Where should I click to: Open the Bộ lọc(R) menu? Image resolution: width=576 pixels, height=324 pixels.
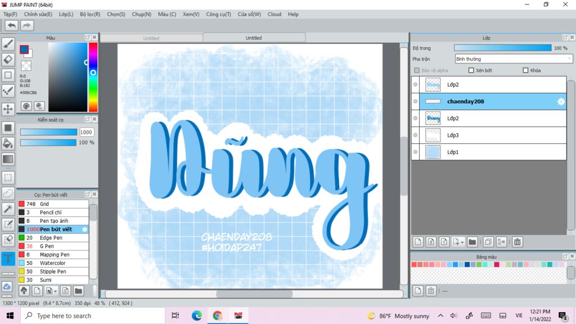point(90,14)
